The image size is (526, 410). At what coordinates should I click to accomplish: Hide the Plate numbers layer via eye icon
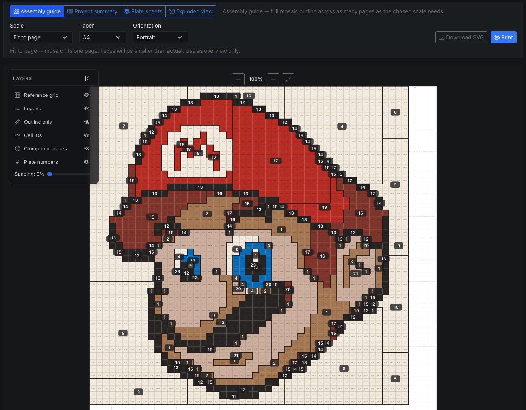click(x=87, y=162)
